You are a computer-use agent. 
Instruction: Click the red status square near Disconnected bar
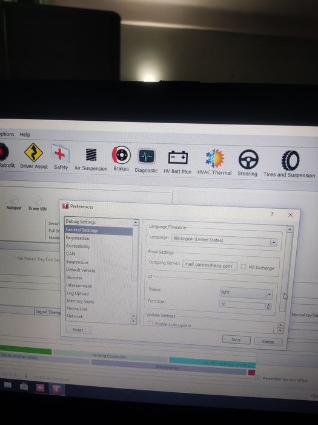251,372
